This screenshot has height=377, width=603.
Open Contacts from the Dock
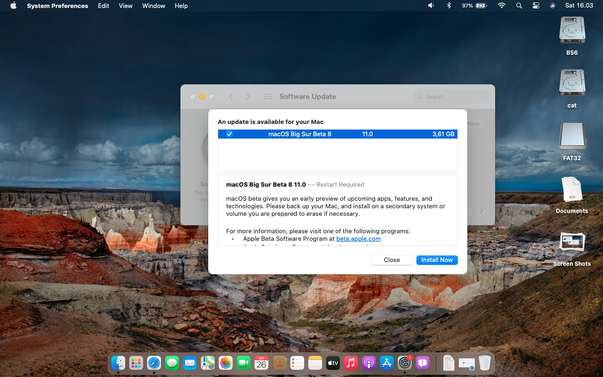[x=279, y=363]
